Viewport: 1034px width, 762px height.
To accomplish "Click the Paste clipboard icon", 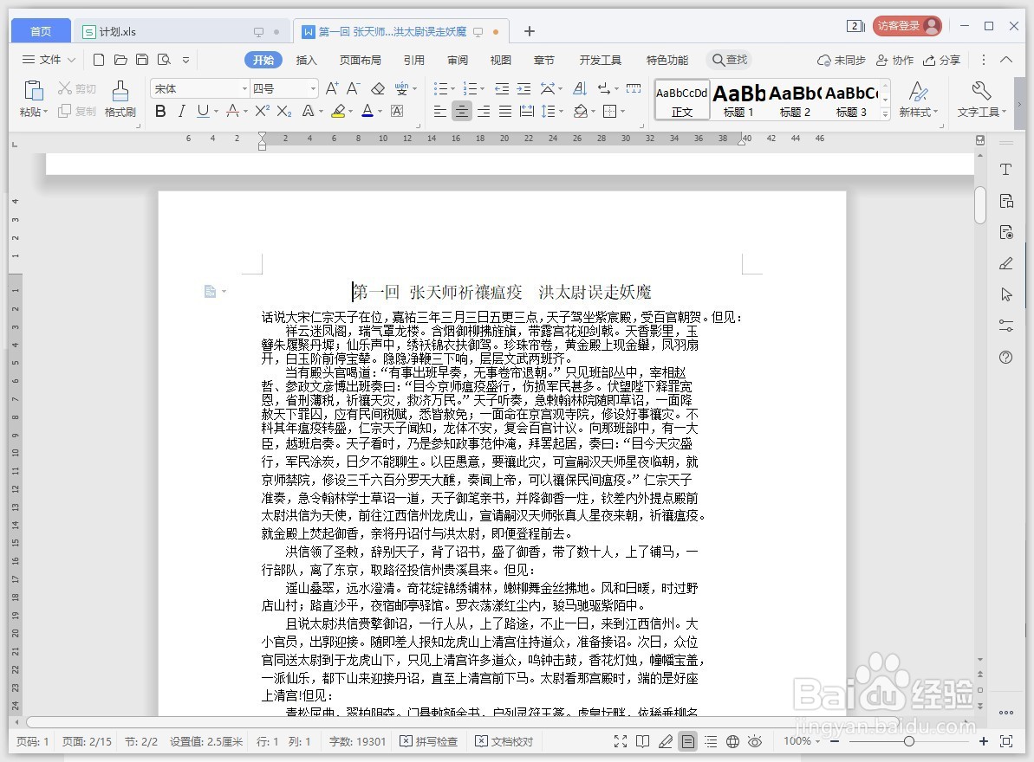I will (33, 91).
